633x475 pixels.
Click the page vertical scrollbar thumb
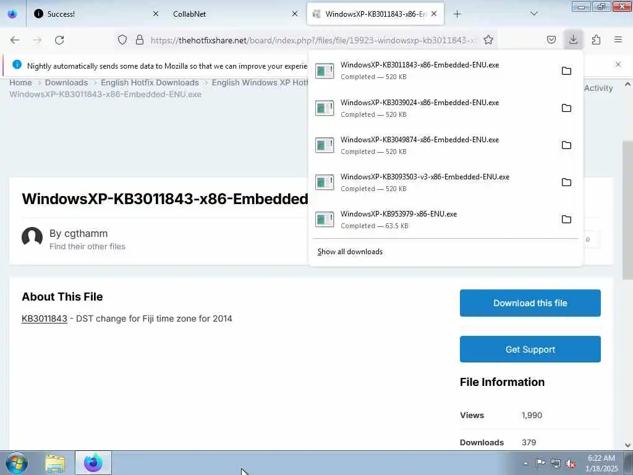[627, 210]
